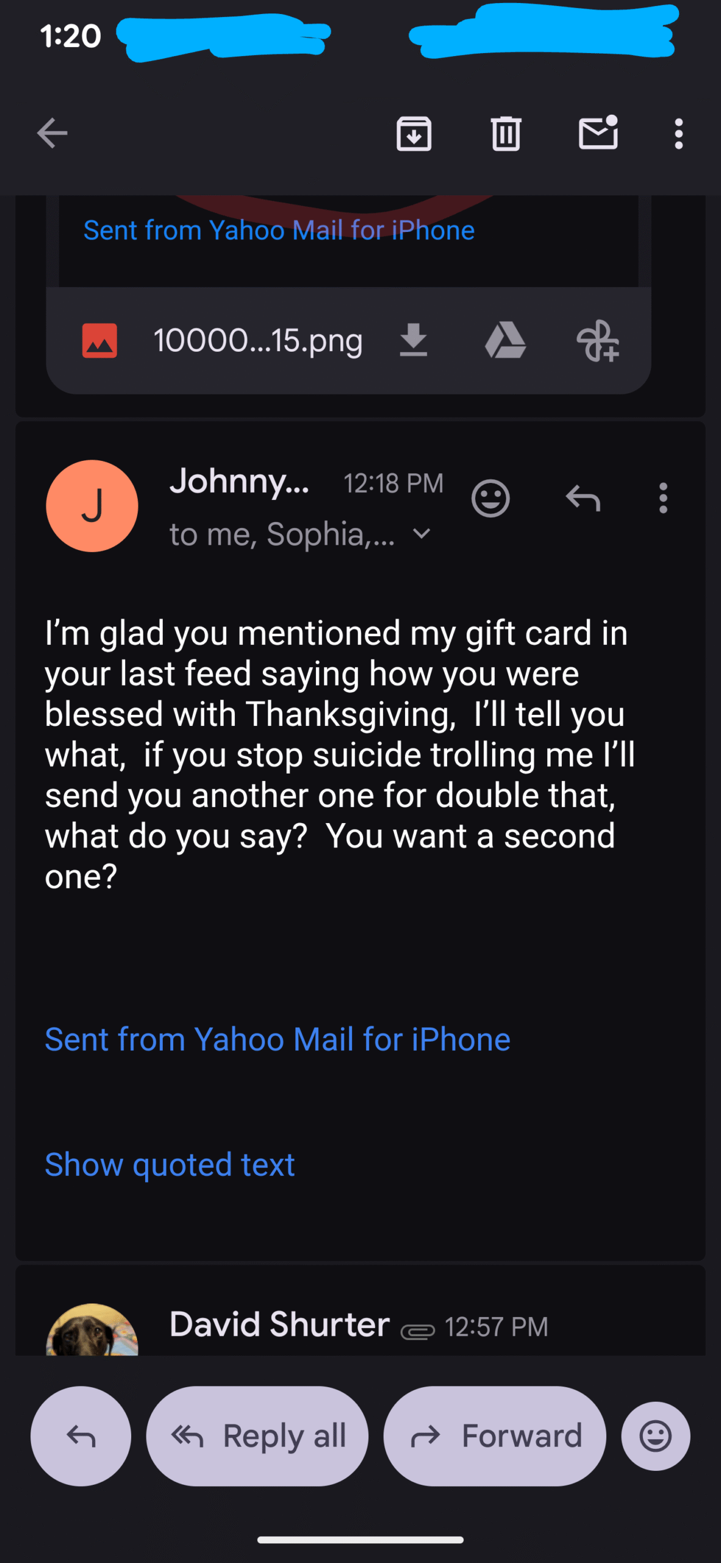The height and width of the screenshot is (1563, 721).
Task: Open the top toolbar overflow menu
Action: 678,133
